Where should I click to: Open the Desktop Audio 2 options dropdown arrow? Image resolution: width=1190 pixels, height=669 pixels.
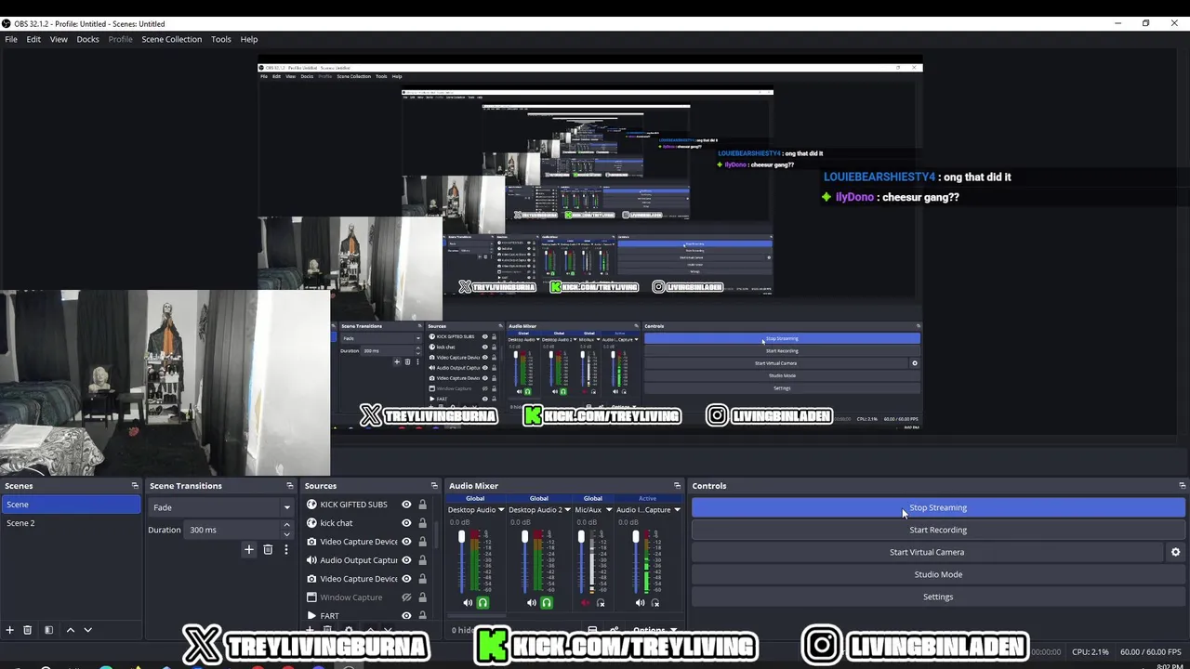tap(567, 510)
